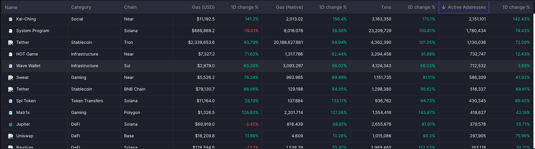Image resolution: width=535 pixels, height=149 pixels.
Task: Sort by Chain column header
Action: (130, 7)
